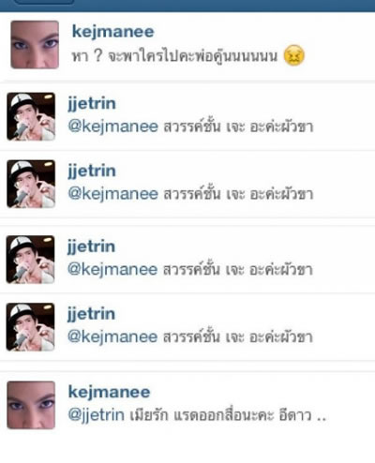Viewport: 375px width, 463px height.
Task: Open the first jjetrin comment's profile picture
Action: pyautogui.click(x=31, y=116)
